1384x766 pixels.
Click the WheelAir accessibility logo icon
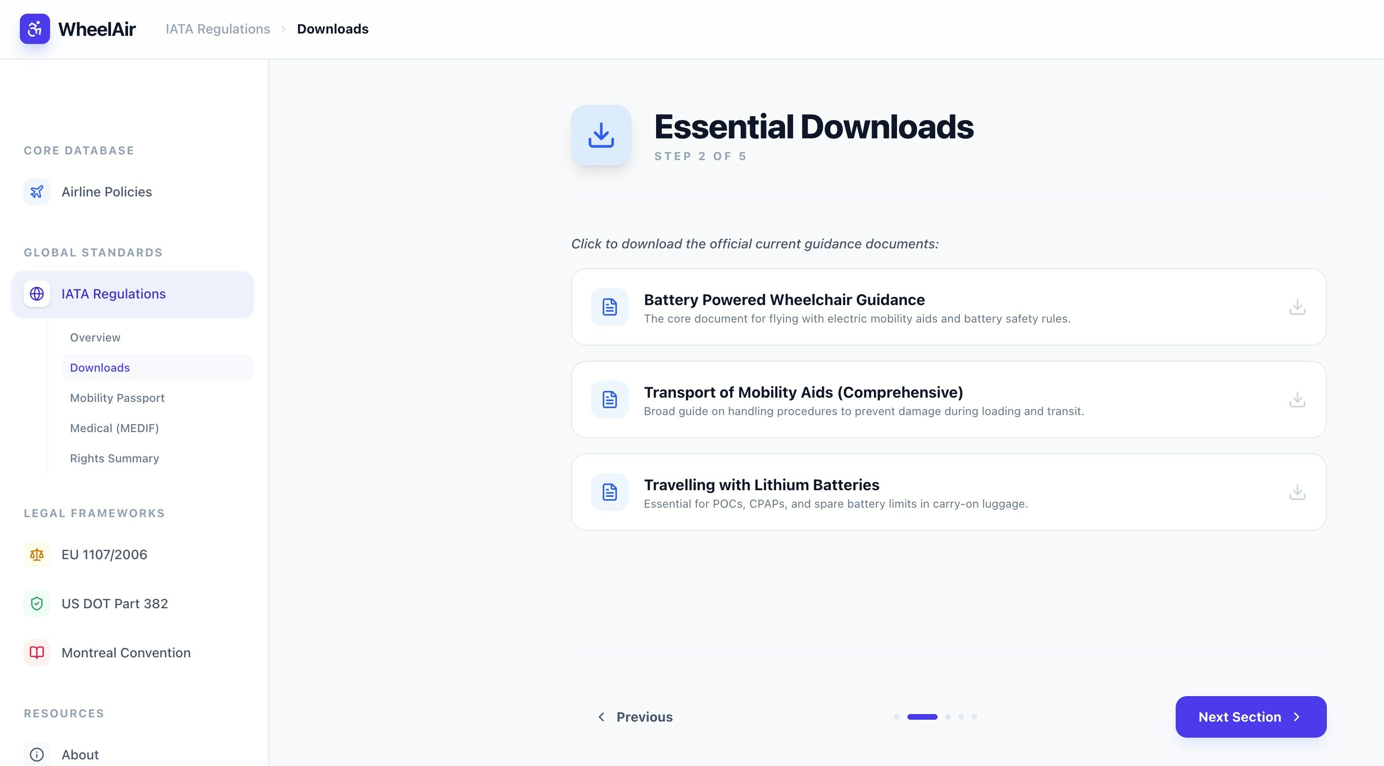pos(35,29)
